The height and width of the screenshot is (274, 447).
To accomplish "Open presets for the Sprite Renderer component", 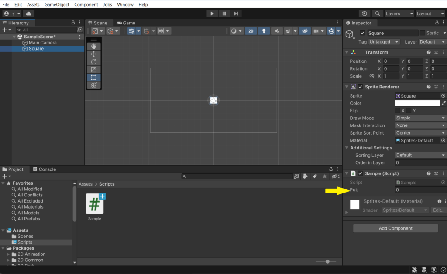I will point(436,87).
